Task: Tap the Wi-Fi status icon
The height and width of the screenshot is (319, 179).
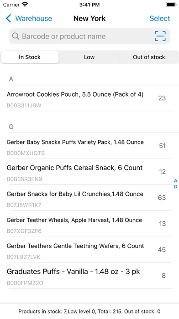Action: (25, 5)
